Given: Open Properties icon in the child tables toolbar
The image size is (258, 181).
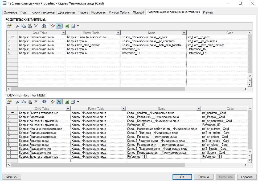Looking at the screenshot, I should pyautogui.click(x=9, y=102).
